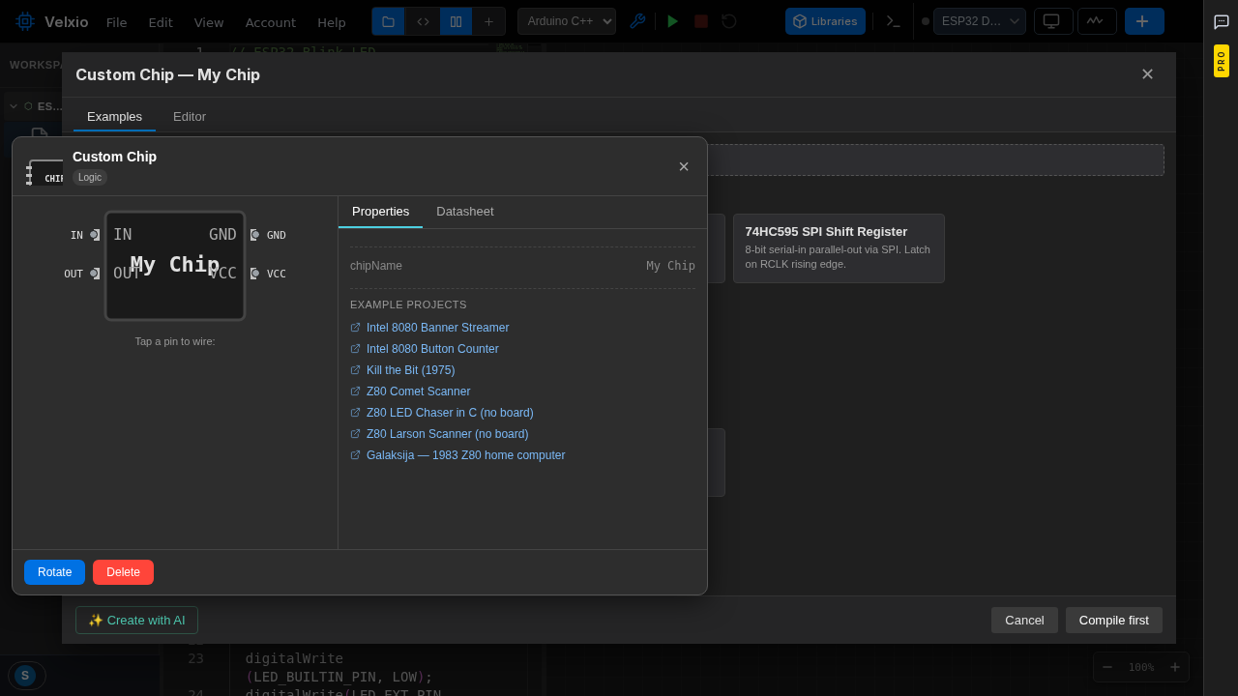
Task: Select the Datasheet tab
Action: click(x=465, y=212)
